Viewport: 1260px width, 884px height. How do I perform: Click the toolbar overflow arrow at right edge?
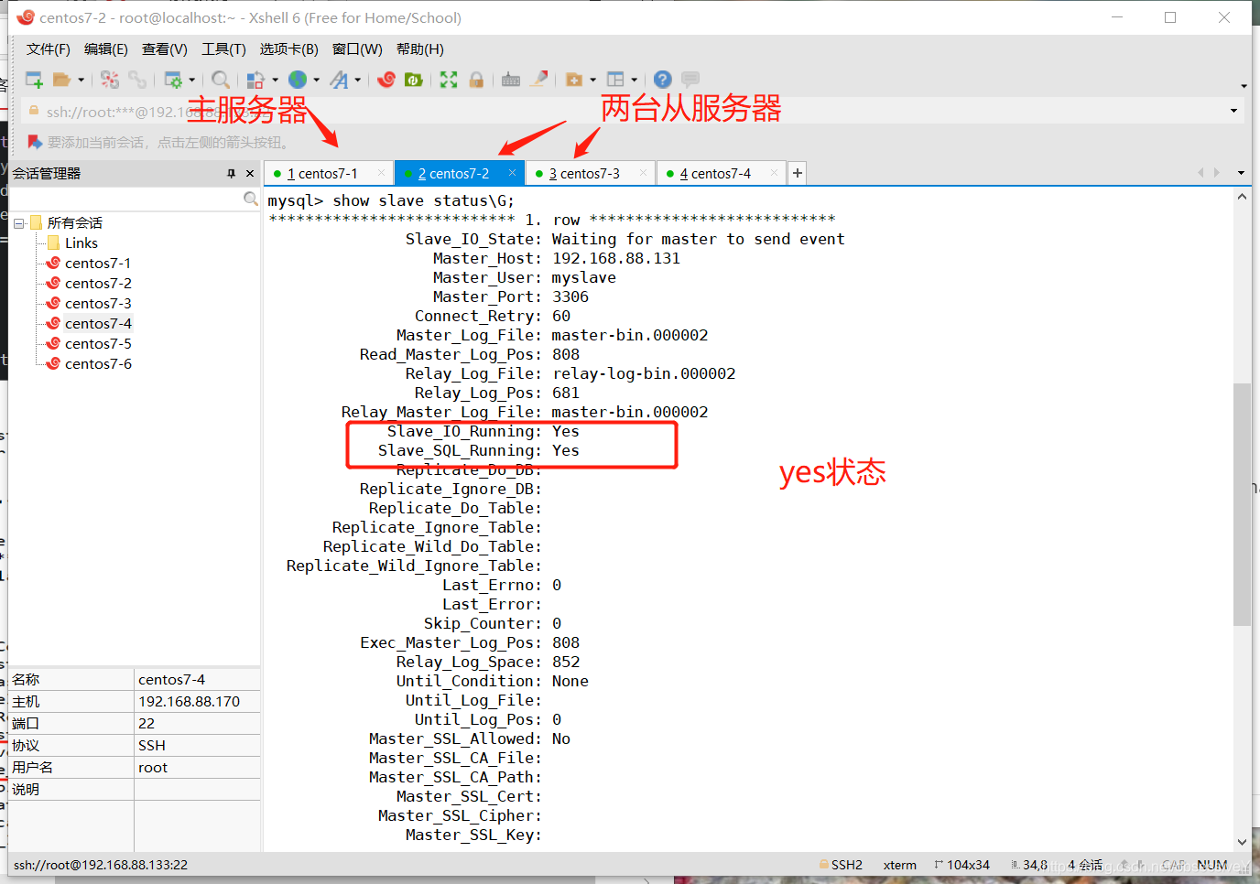coord(1244,86)
